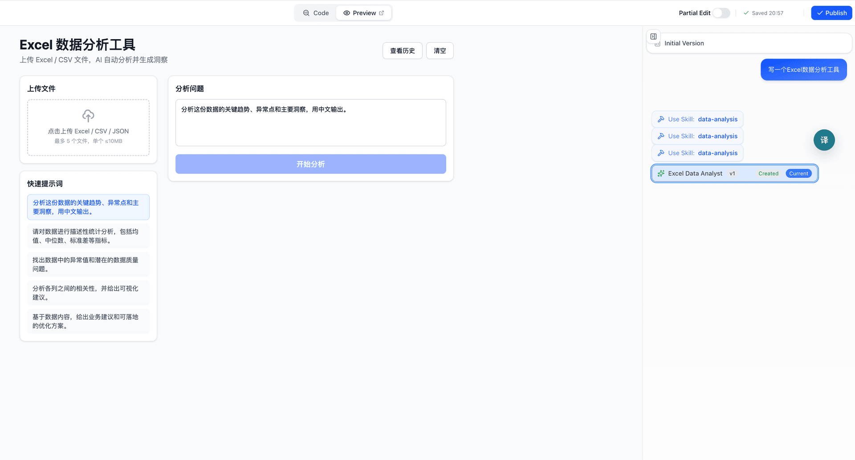Click the third Use Skill wrench icon
The width and height of the screenshot is (855, 460).
click(x=661, y=153)
